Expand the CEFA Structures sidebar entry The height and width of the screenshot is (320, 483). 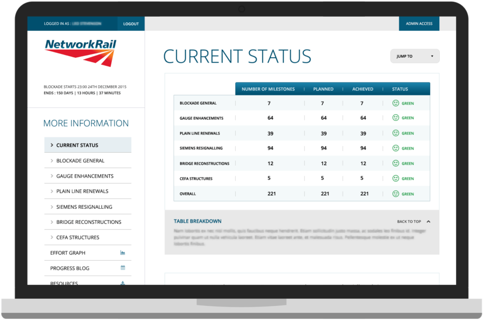(x=78, y=237)
